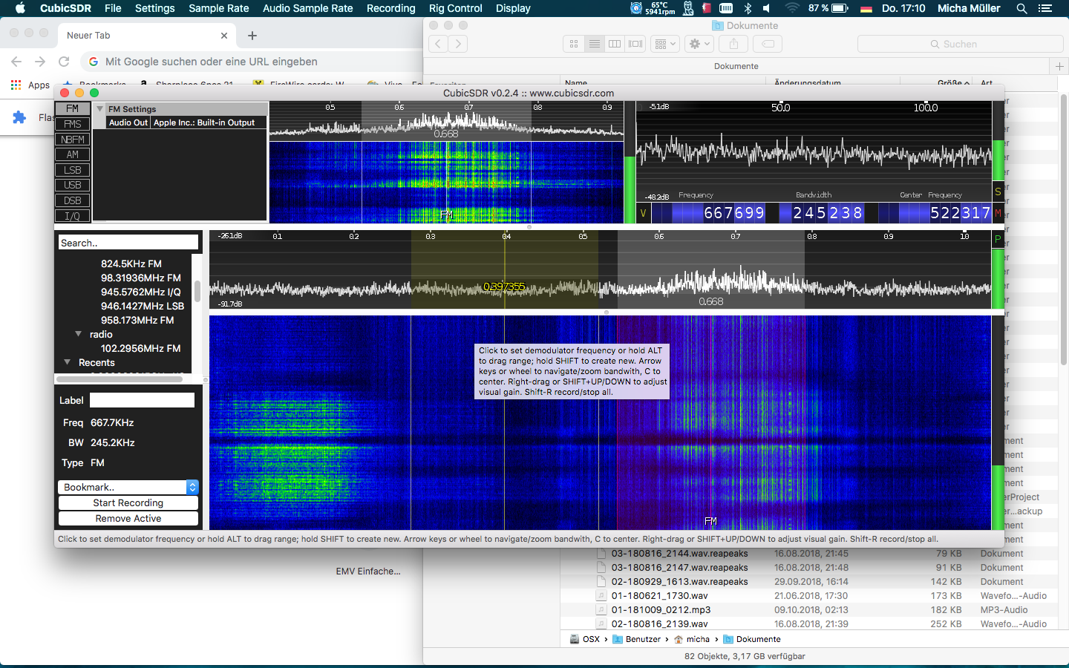Select NBFM demodulation mode
1069x668 pixels.
[x=73, y=140]
